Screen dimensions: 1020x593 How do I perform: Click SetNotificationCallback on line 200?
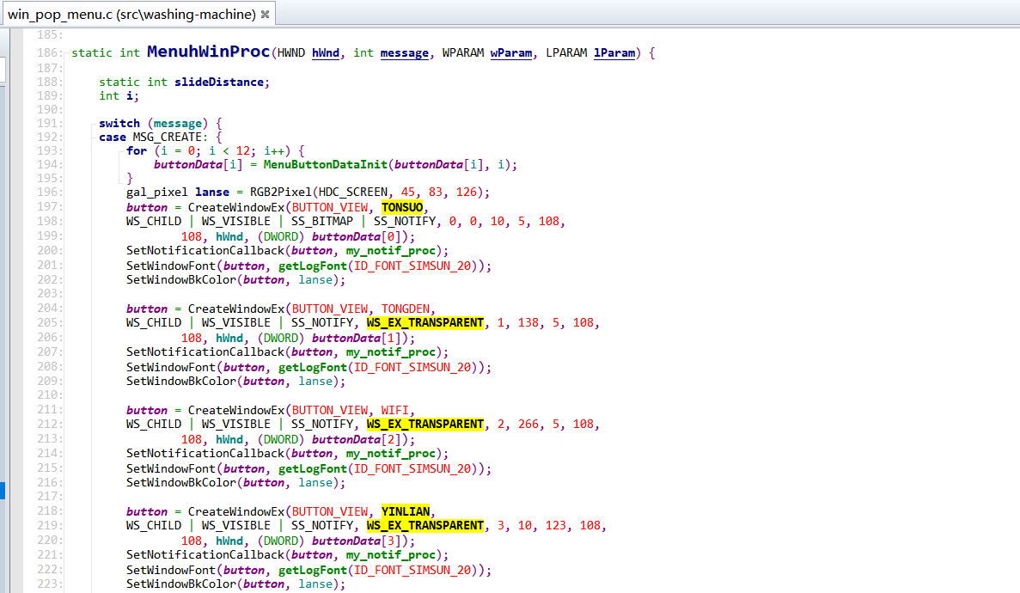(205, 251)
